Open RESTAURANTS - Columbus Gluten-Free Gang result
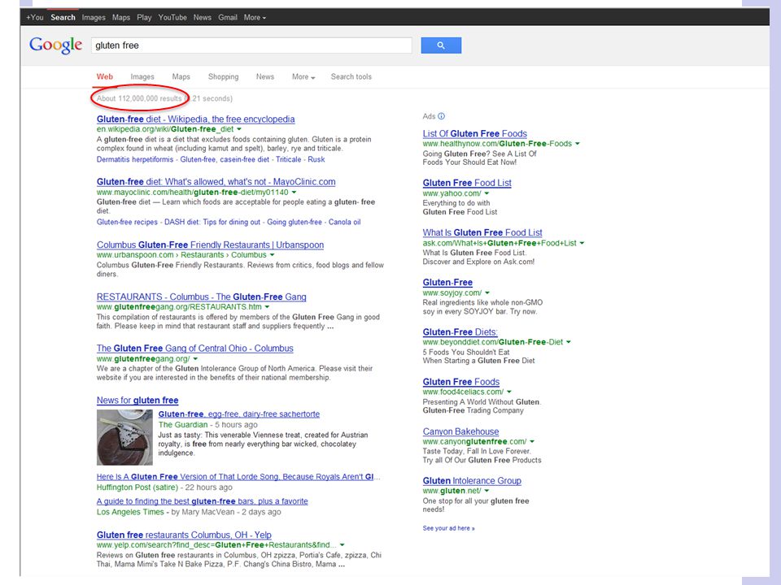The width and height of the screenshot is (781, 585). (x=201, y=297)
